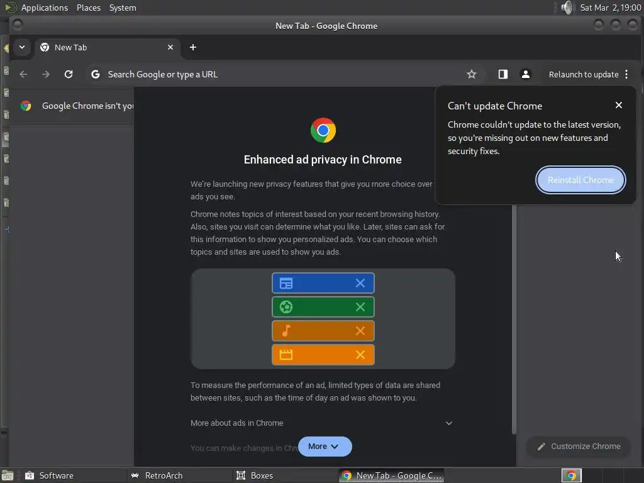Click the volume speaker icon in top panel
Screen dimensions: 644x483
tap(567, 8)
